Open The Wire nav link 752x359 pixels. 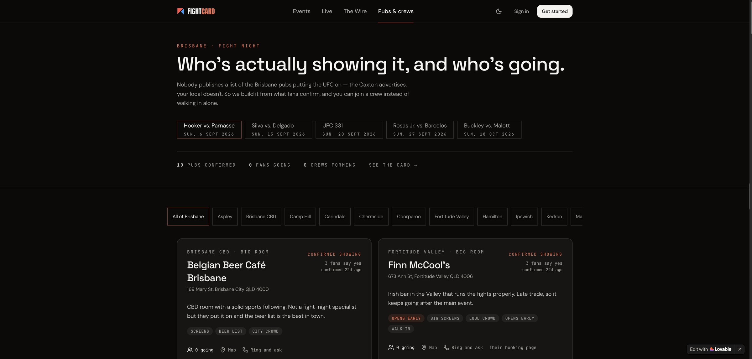click(x=355, y=11)
